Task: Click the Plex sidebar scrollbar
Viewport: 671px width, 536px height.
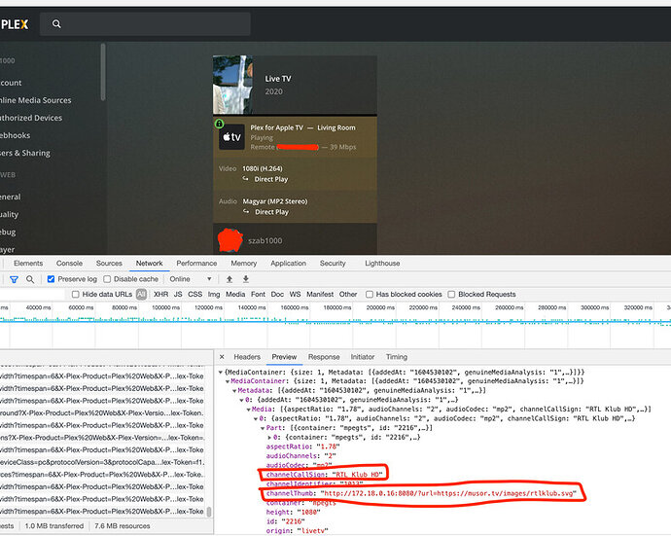Action: click(x=103, y=72)
